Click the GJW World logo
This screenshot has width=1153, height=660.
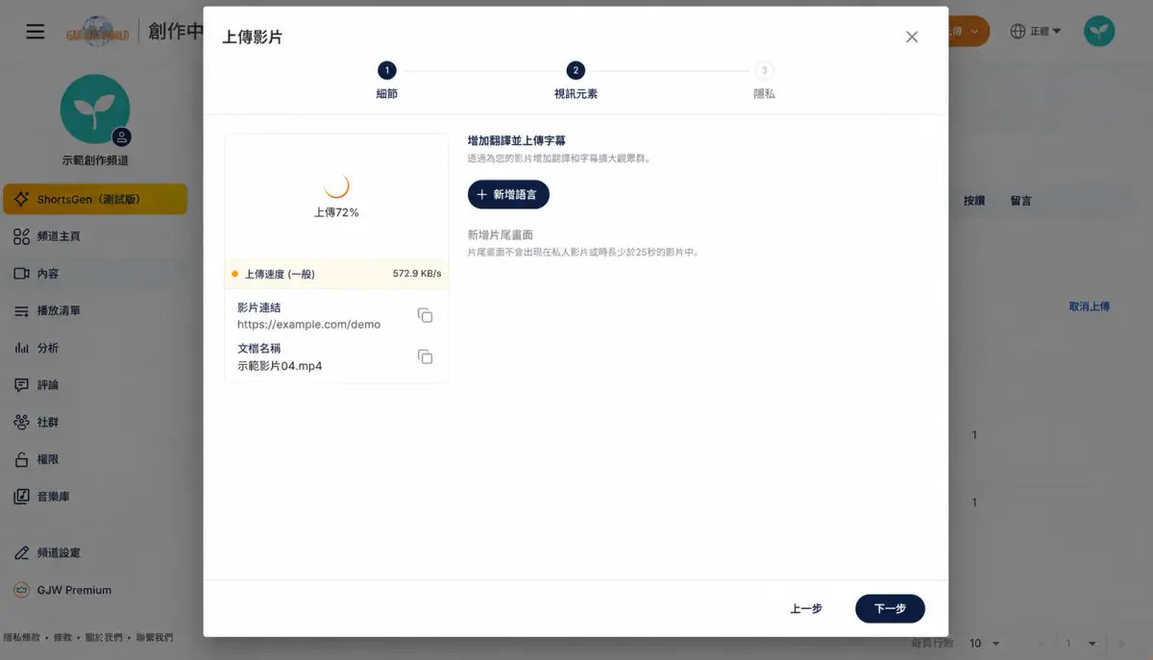[x=98, y=32]
